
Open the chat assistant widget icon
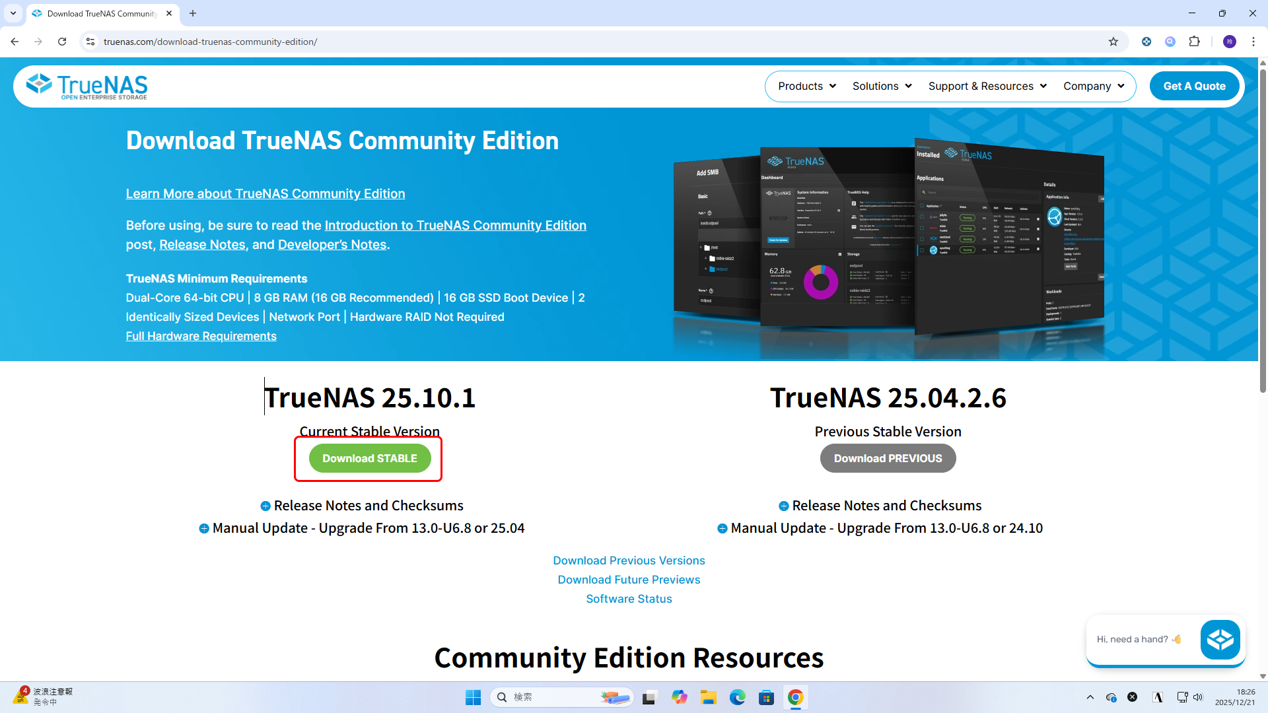[x=1220, y=639]
